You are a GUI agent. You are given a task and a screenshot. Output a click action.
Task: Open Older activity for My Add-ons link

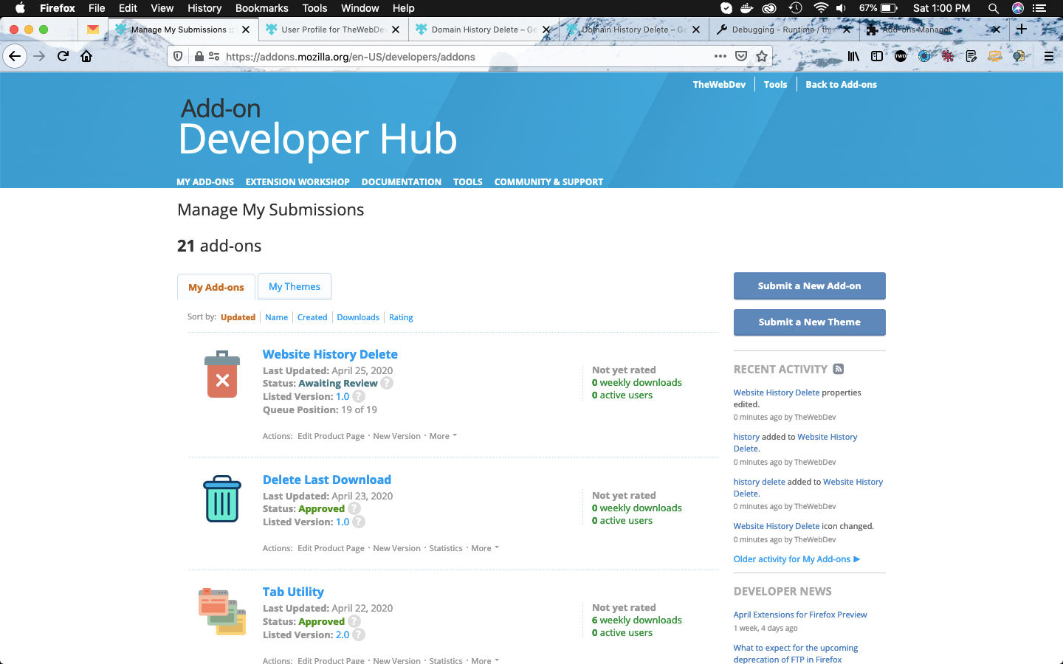(x=797, y=559)
